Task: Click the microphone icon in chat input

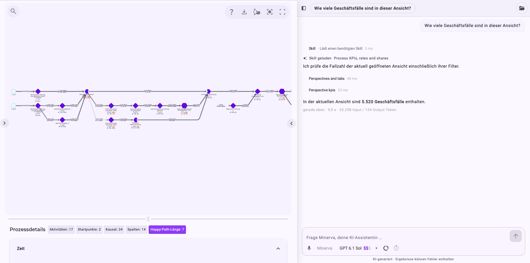Action: click(x=309, y=248)
